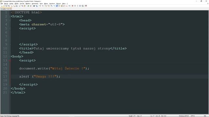Image resolution: width=209 pixels, height=117 pixels.
Task: Click the title text "Tutaj umieszczamy tytuł"
Action: [57, 48]
